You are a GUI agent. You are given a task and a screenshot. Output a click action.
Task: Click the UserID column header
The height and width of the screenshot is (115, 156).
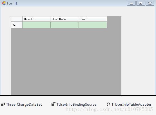pos(36,19)
